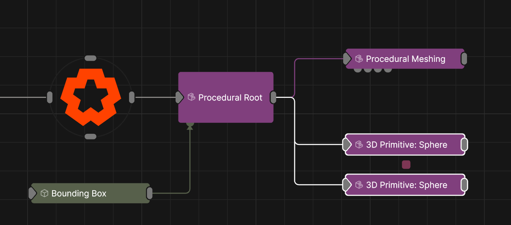The image size is (511, 225).
Task: Click the Bounding Box cube icon
Action: pyautogui.click(x=44, y=194)
